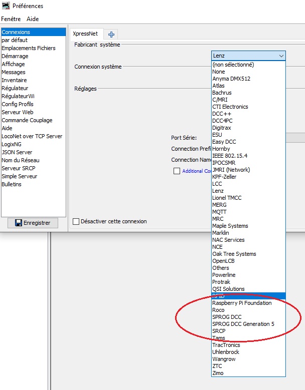Choose Wangrow from the manufacturer list
The width and height of the screenshot is (305, 390).
tap(248, 359)
